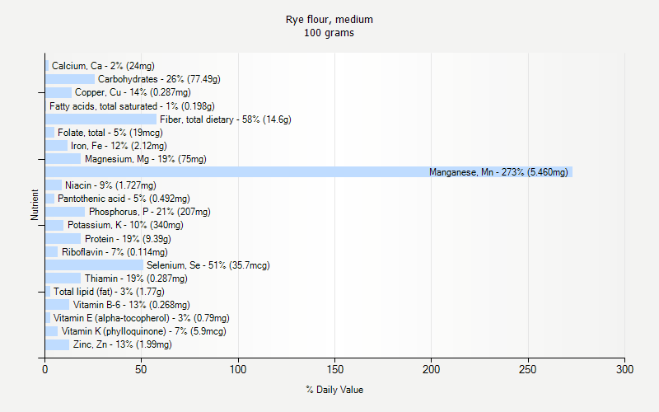
Task: Click 'Vitamin E (alpha-tocopherol) - 3%' label
Action: (141, 318)
